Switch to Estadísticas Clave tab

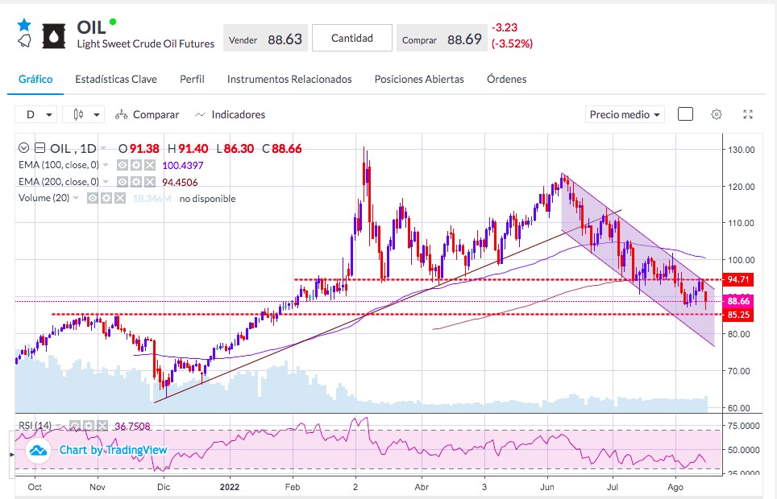point(116,79)
